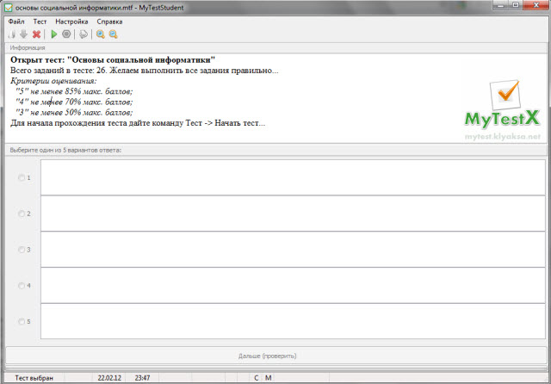Click inside answer field number 2
This screenshot has width=551, height=384.
tap(293, 214)
